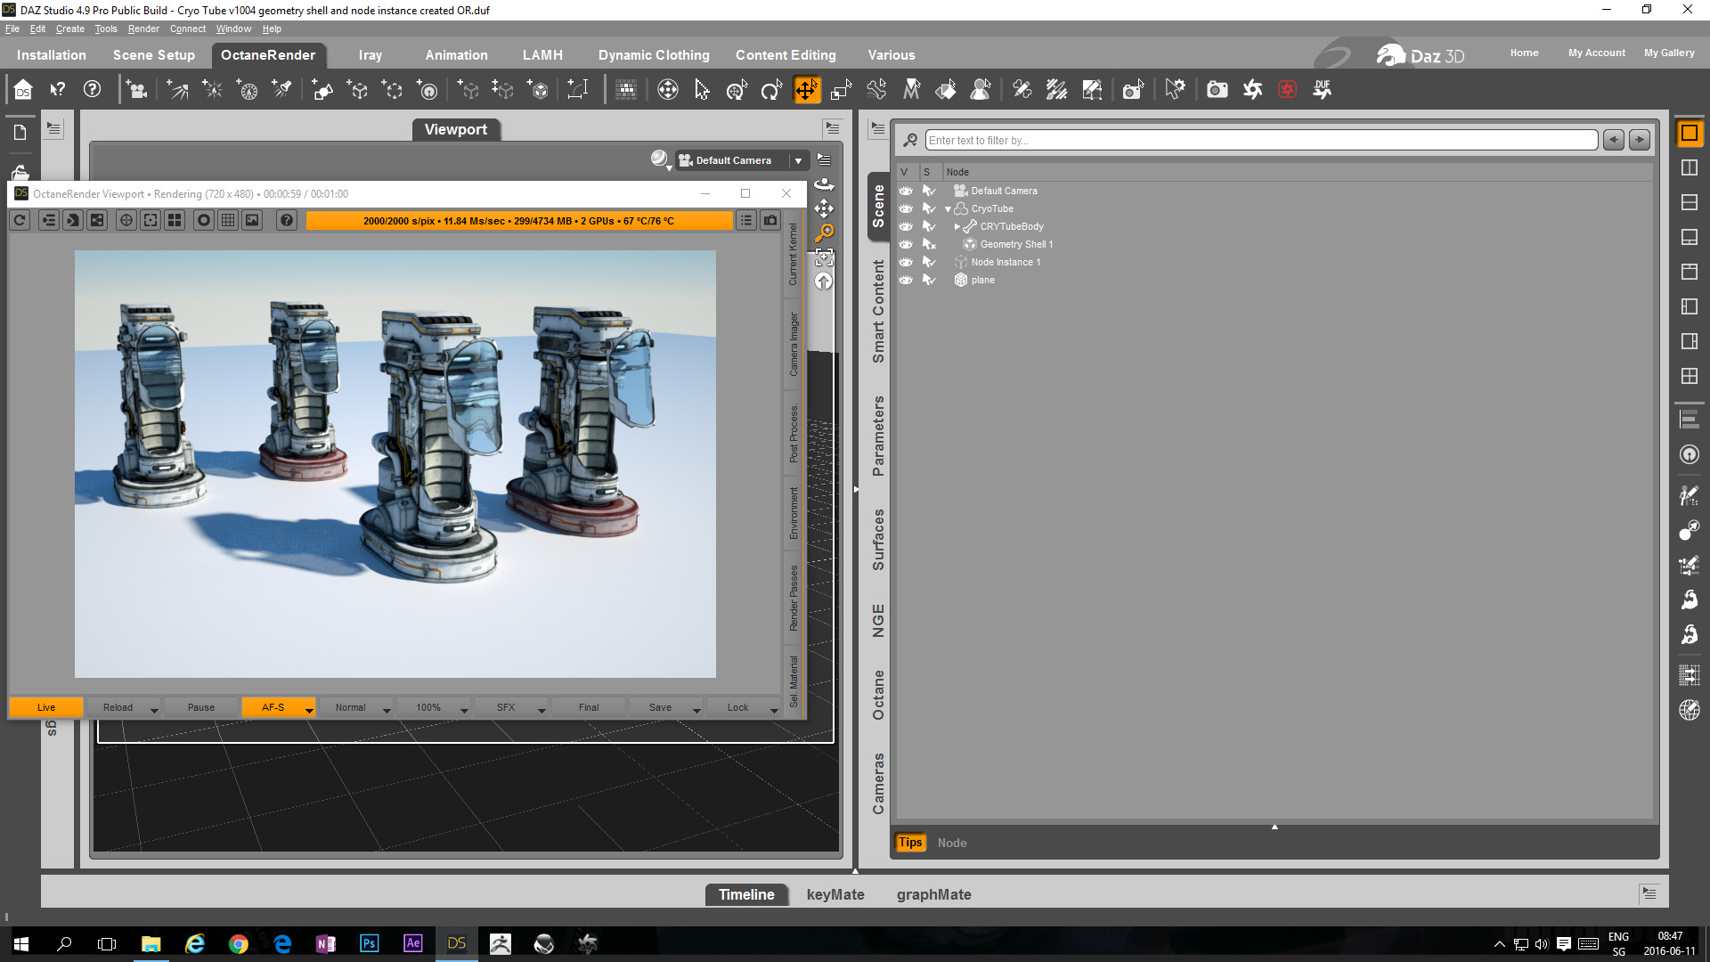Viewport: 1710px width, 962px height.
Task: Select the Node Selection arrow tool
Action: pyautogui.click(x=702, y=90)
